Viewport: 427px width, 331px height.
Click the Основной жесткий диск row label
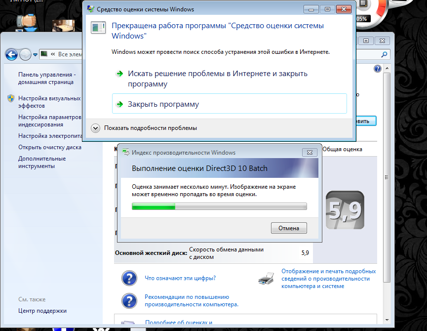pos(151,253)
